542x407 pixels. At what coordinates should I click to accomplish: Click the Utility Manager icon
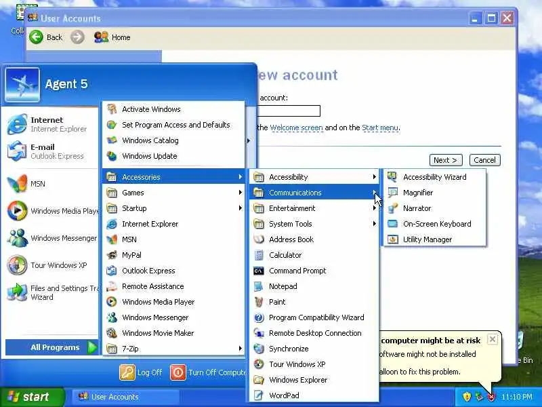click(393, 239)
